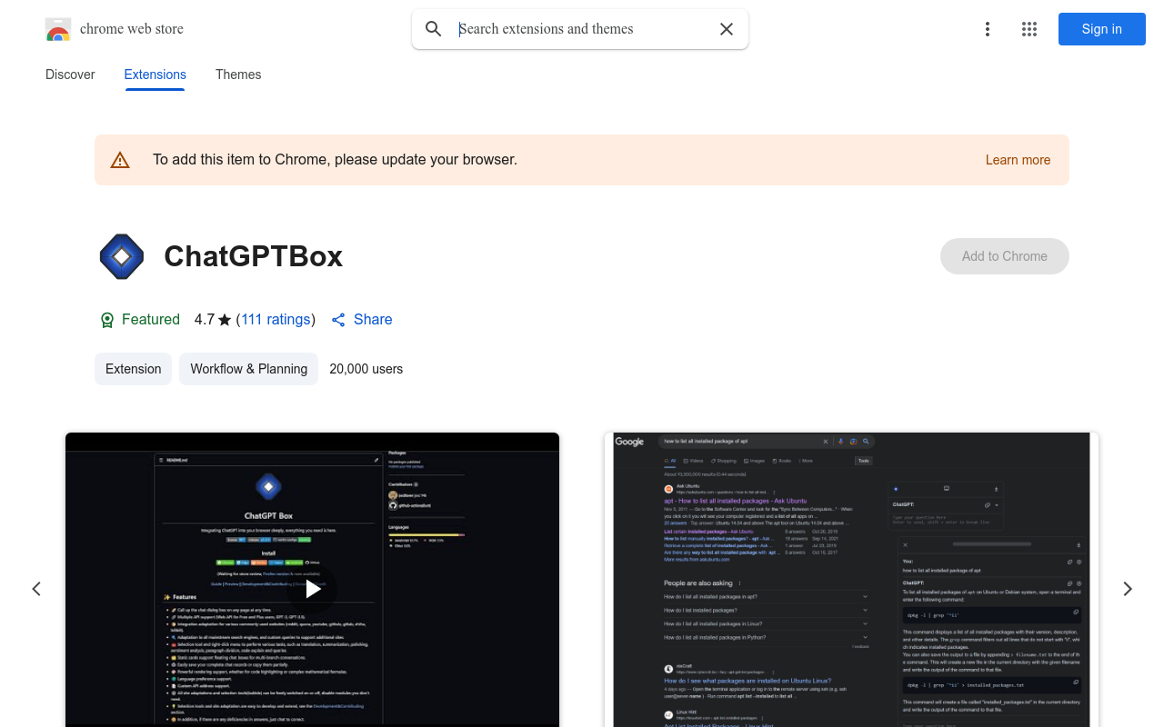Switch to the Discover tab
This screenshot has width=1164, height=727.
(x=70, y=75)
